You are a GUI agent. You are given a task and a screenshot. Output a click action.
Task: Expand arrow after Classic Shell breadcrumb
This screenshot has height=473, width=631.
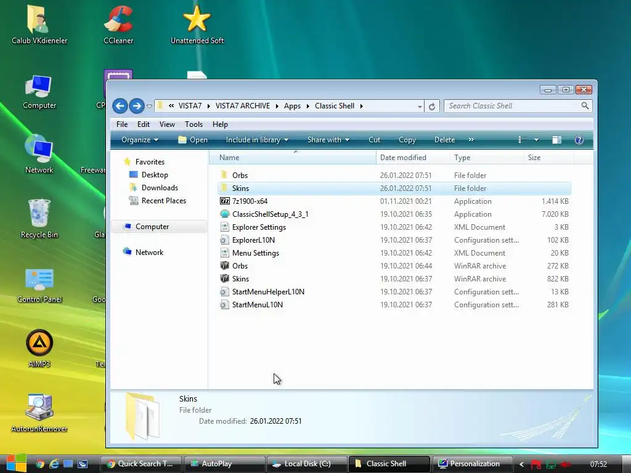(x=361, y=106)
